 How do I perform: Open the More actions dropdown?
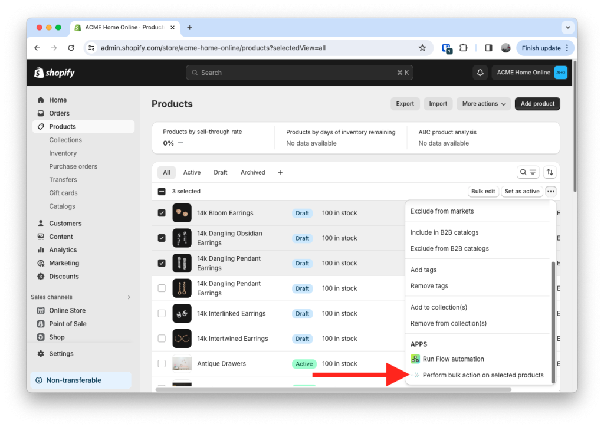point(483,104)
